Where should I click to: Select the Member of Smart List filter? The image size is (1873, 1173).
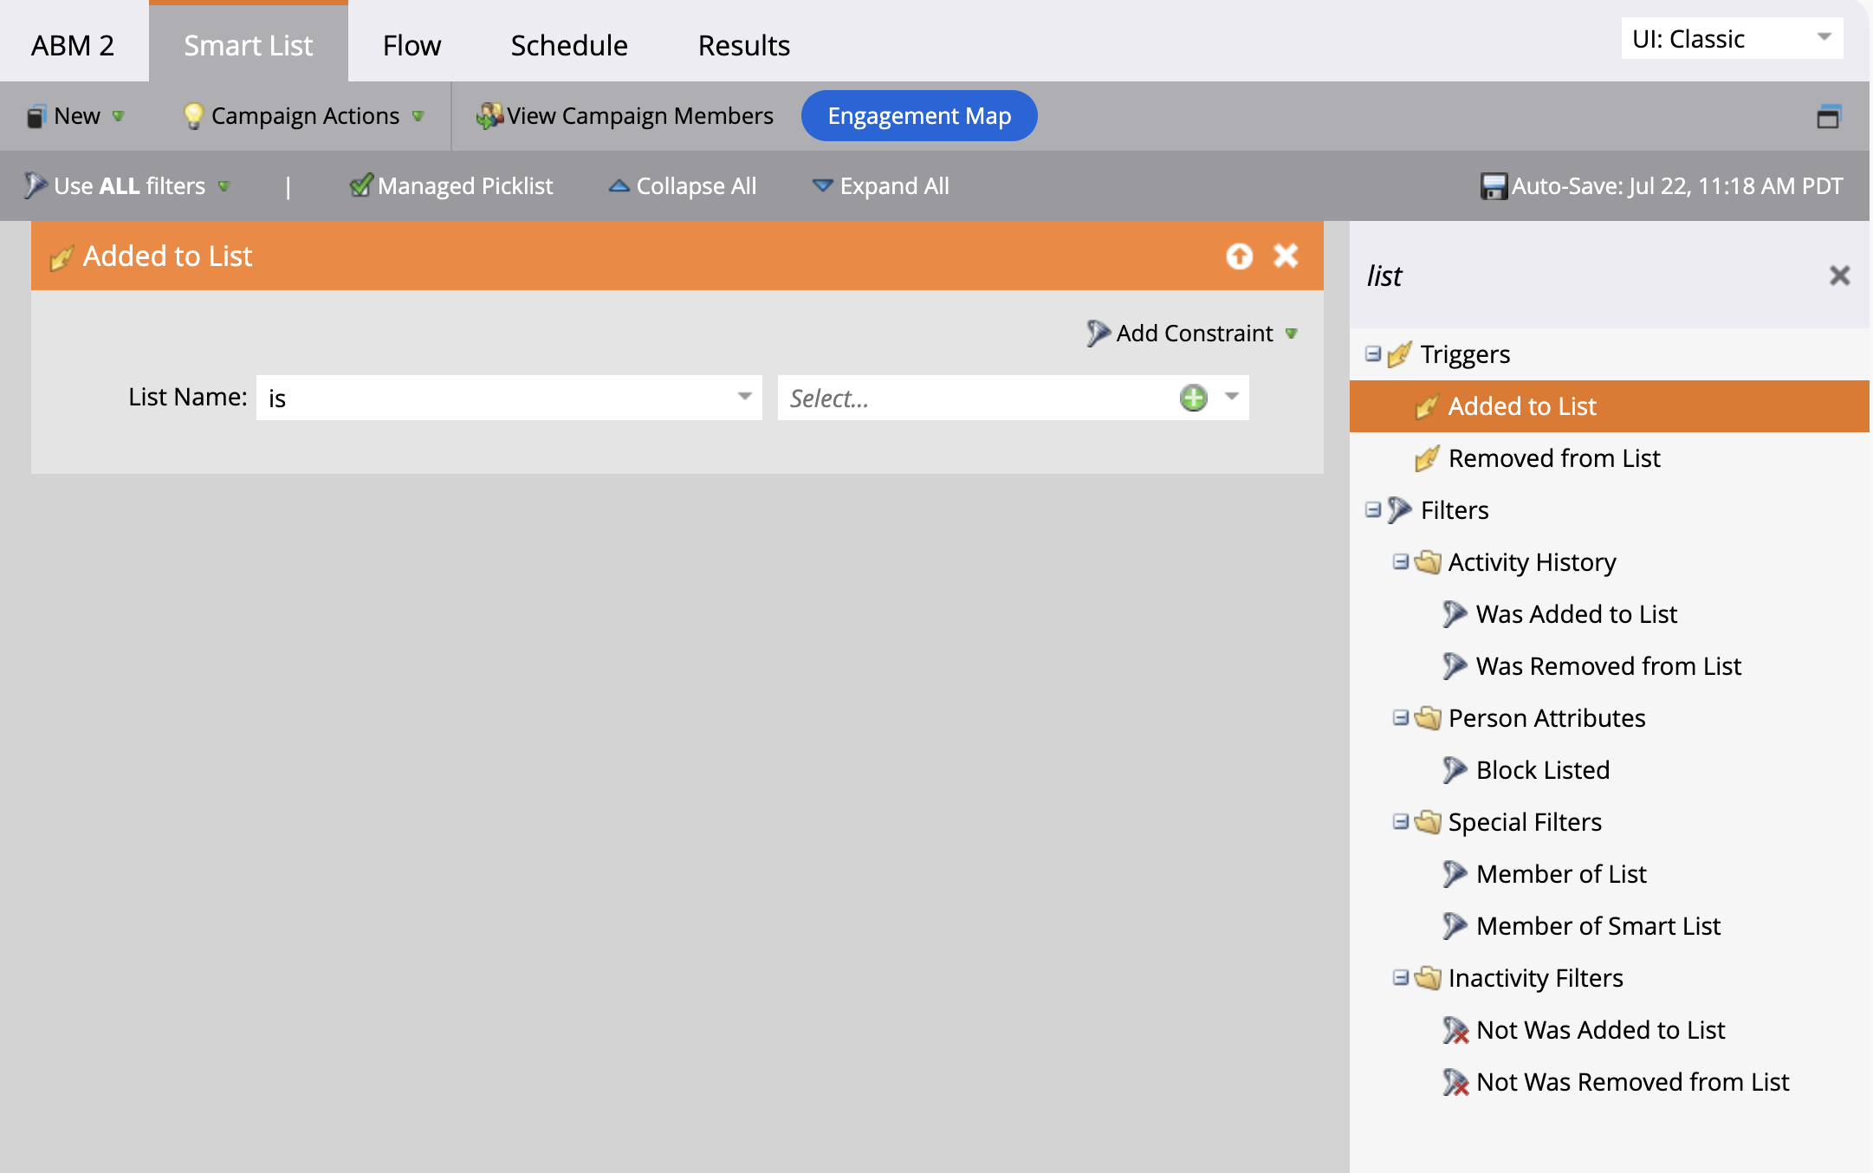coord(1598,926)
